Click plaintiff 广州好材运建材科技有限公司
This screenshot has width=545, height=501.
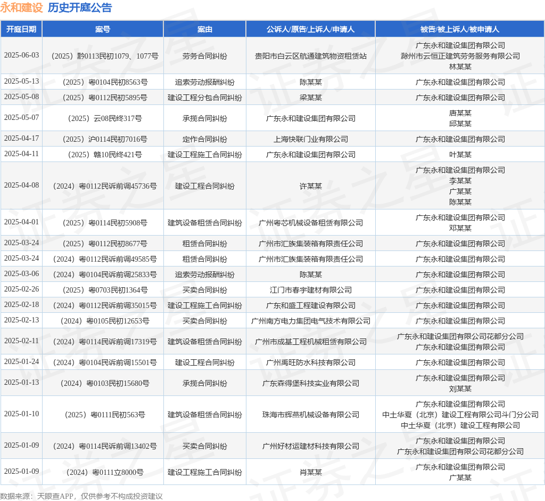311,446
